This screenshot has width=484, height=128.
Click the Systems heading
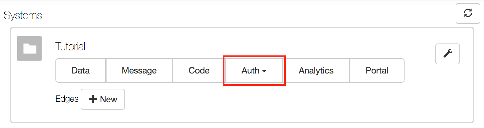pyautogui.click(x=23, y=15)
